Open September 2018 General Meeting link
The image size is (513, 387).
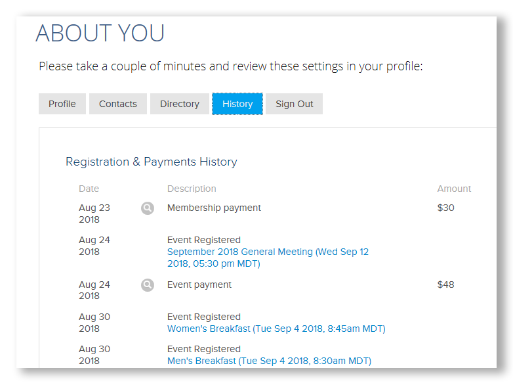tap(268, 258)
